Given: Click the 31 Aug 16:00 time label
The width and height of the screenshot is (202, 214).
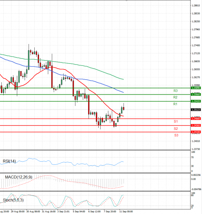Looking at the screenshot, I should (49, 212).
